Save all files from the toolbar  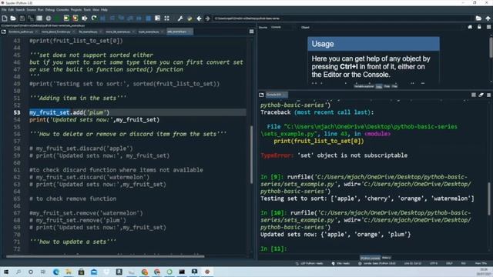31,18
